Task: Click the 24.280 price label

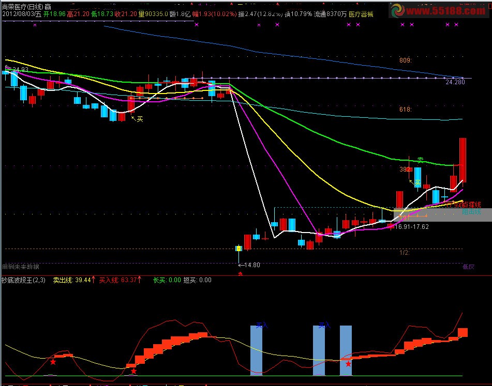Action: pyautogui.click(x=455, y=82)
